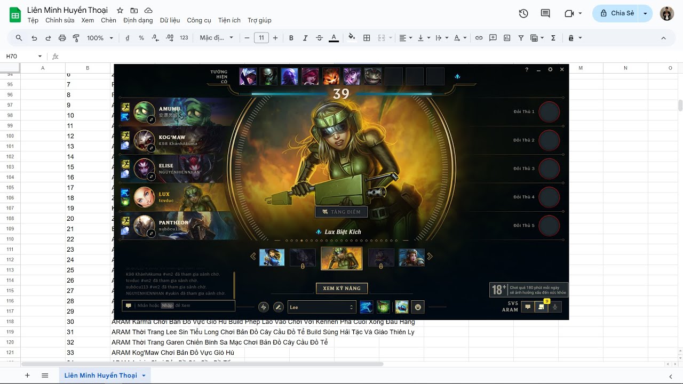Format as percent
Image resolution: width=683 pixels, height=384 pixels.
pyautogui.click(x=141, y=38)
